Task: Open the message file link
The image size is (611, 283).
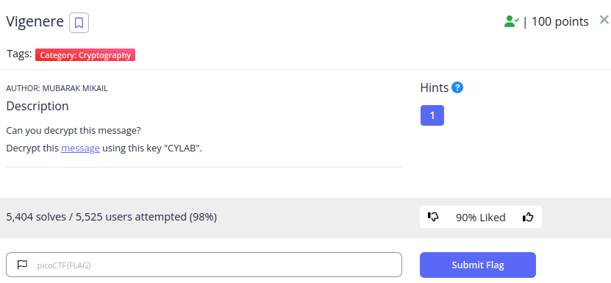Action: tap(80, 148)
